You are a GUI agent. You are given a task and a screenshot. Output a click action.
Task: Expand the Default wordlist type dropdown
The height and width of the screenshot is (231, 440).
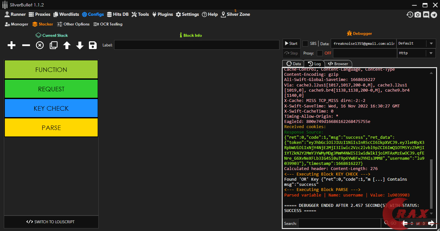pyautogui.click(x=431, y=44)
